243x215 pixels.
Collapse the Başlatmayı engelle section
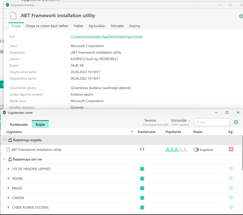(x=4, y=140)
